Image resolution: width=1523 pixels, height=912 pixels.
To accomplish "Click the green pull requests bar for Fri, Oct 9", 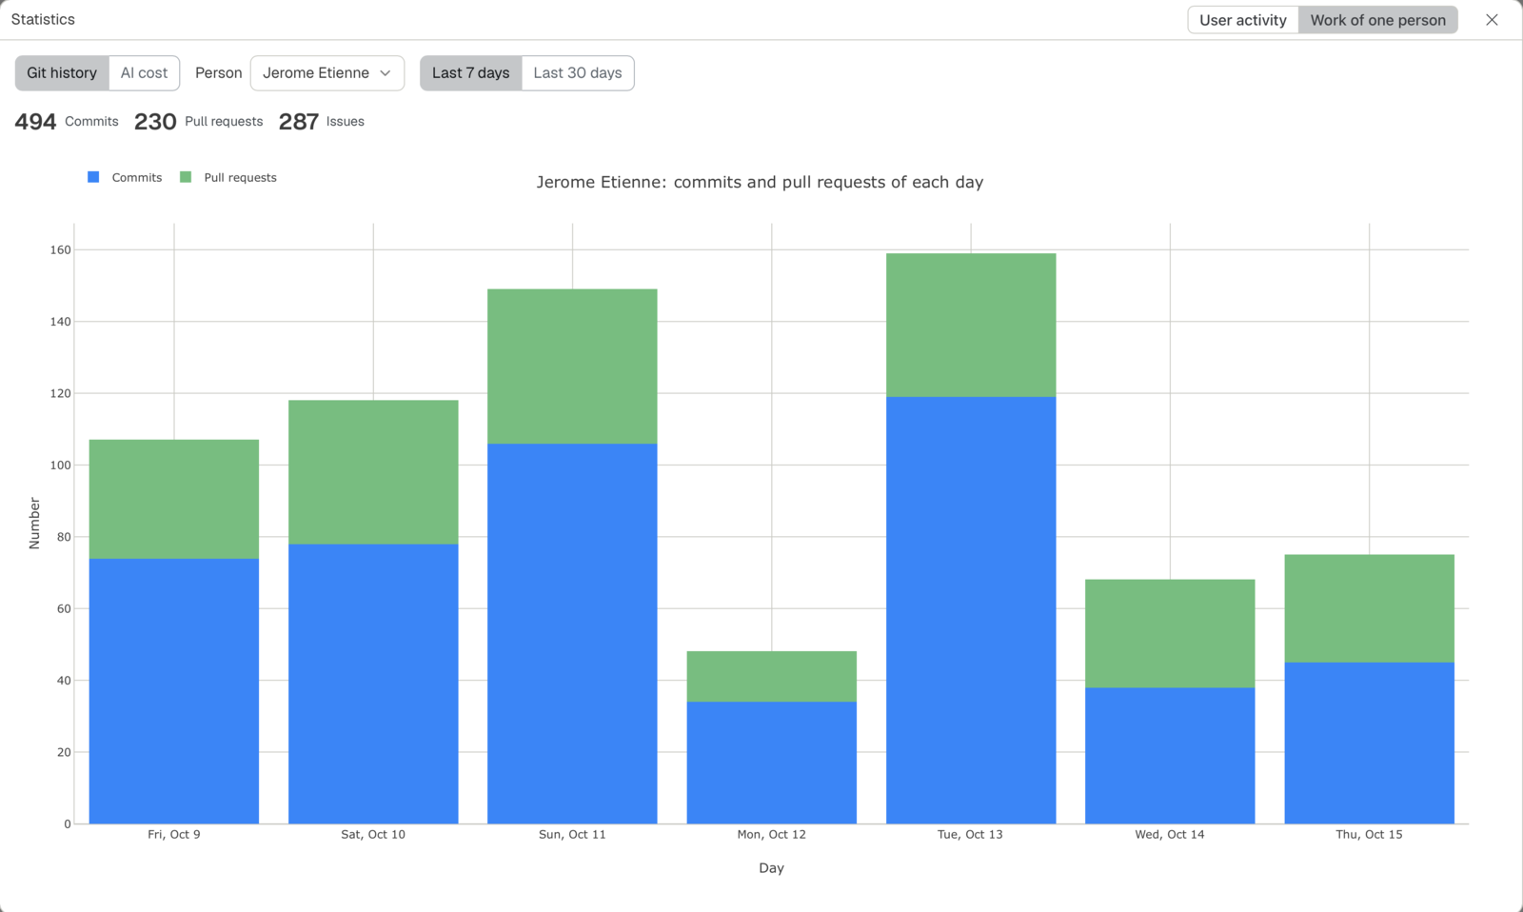I will (x=174, y=499).
